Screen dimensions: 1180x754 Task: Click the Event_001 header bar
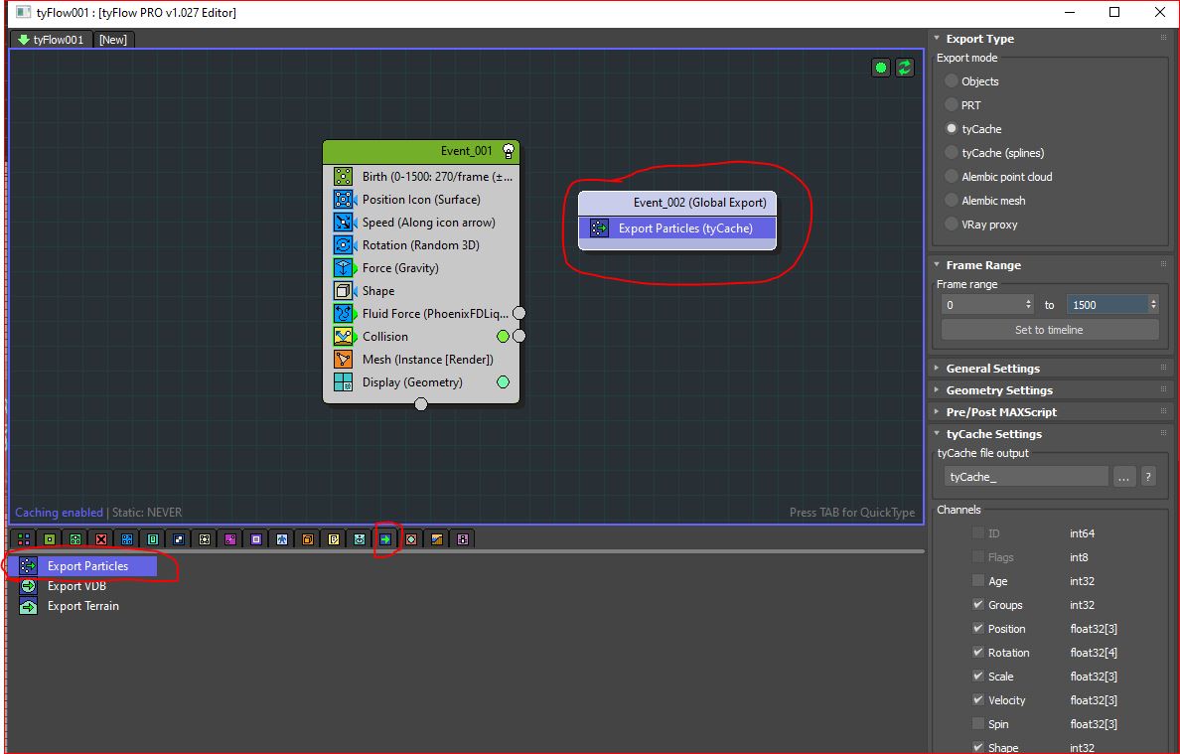click(421, 151)
